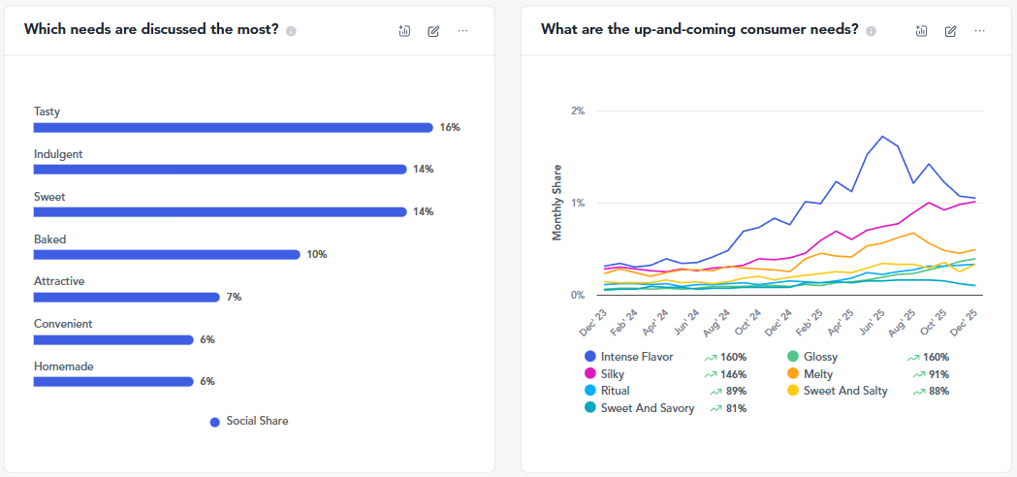Click chart-type icon on needs discussed card
The image size is (1017, 477).
tap(405, 31)
